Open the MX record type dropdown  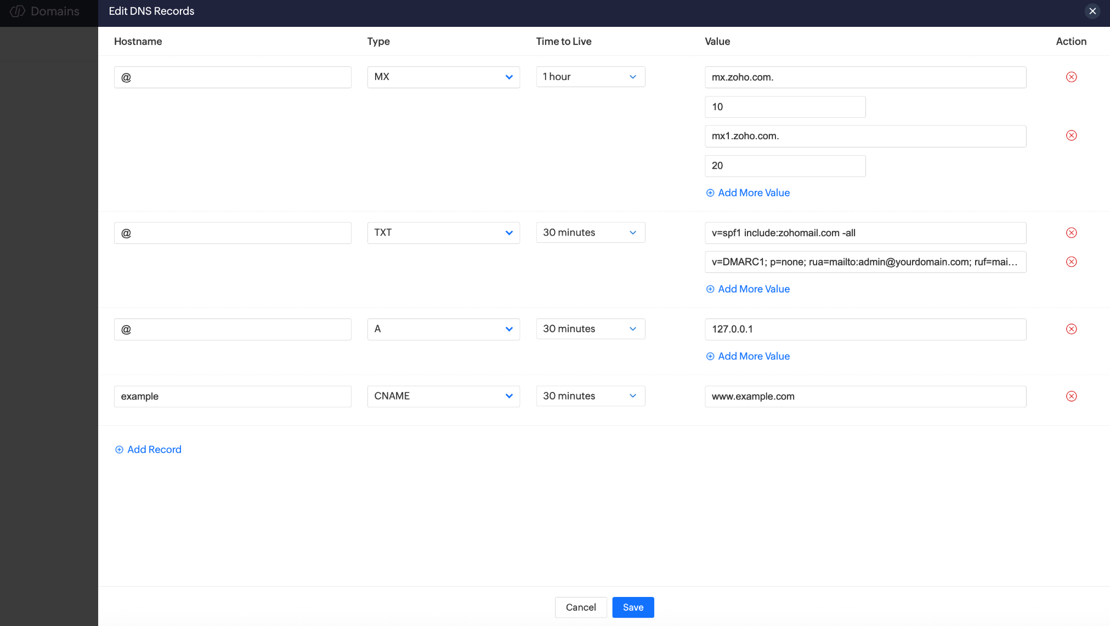[443, 77]
